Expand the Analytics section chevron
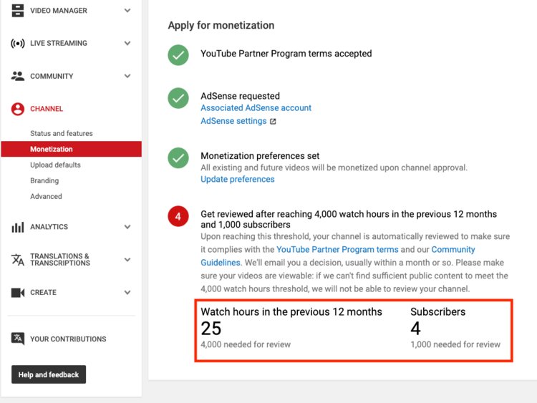The image size is (537, 403). pos(127,227)
